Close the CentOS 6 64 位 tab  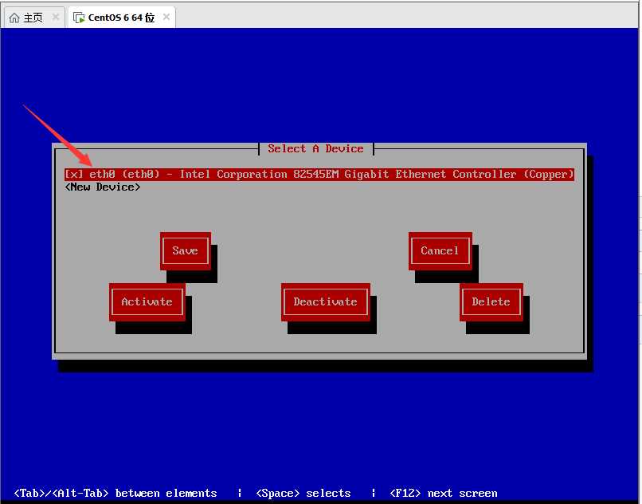pos(166,17)
